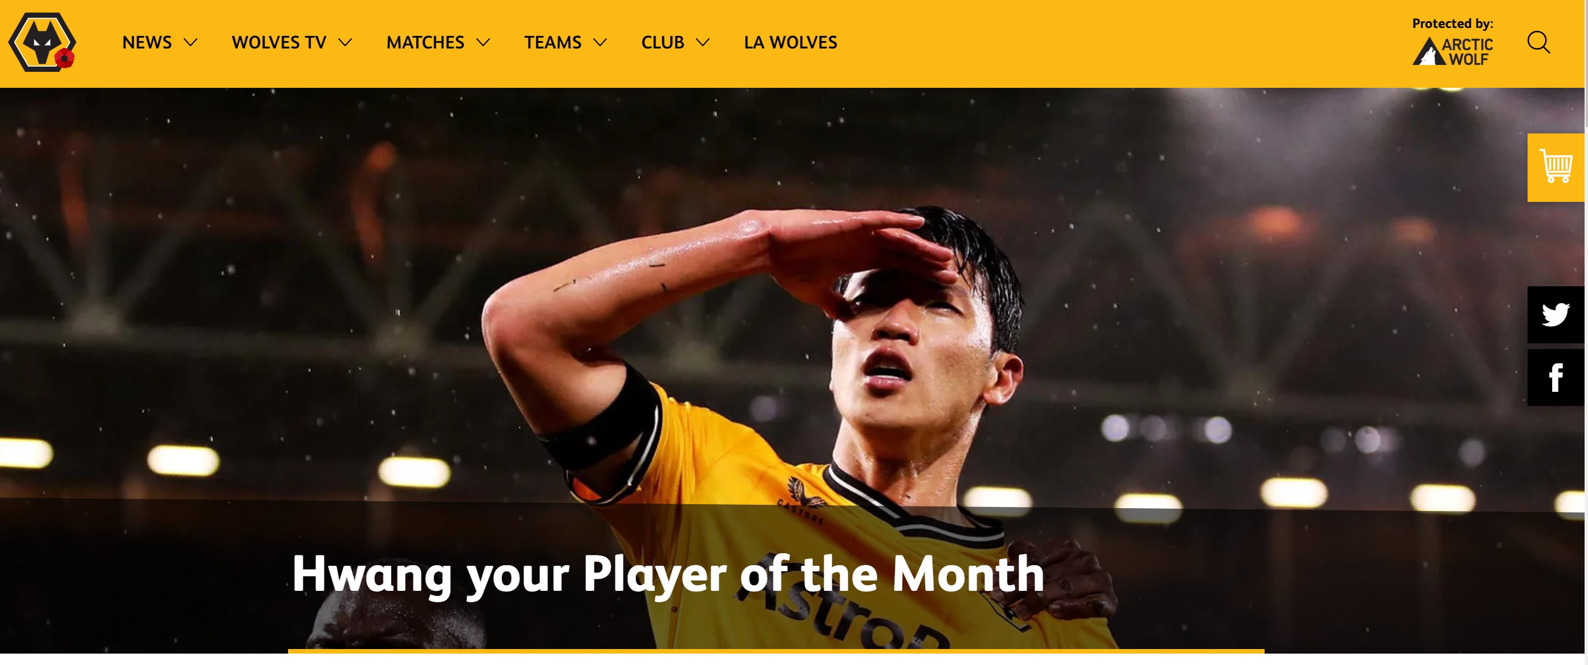Click the Facebook icon
Image resolution: width=1588 pixels, height=665 pixels.
(1555, 377)
